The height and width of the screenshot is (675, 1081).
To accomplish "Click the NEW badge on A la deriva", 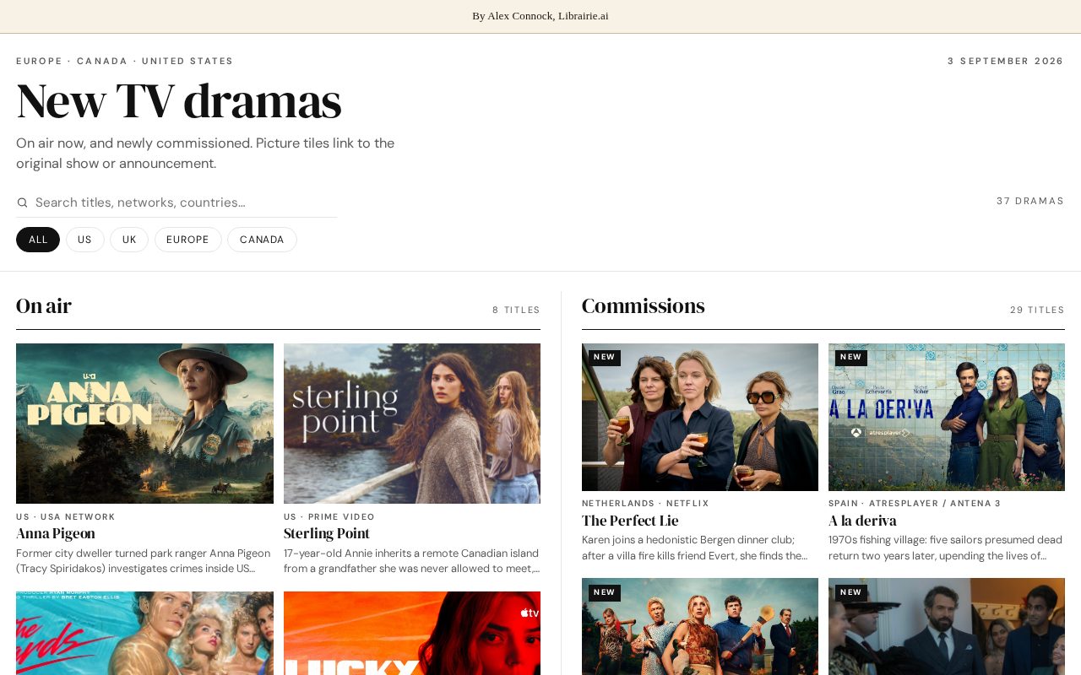I will click(851, 358).
